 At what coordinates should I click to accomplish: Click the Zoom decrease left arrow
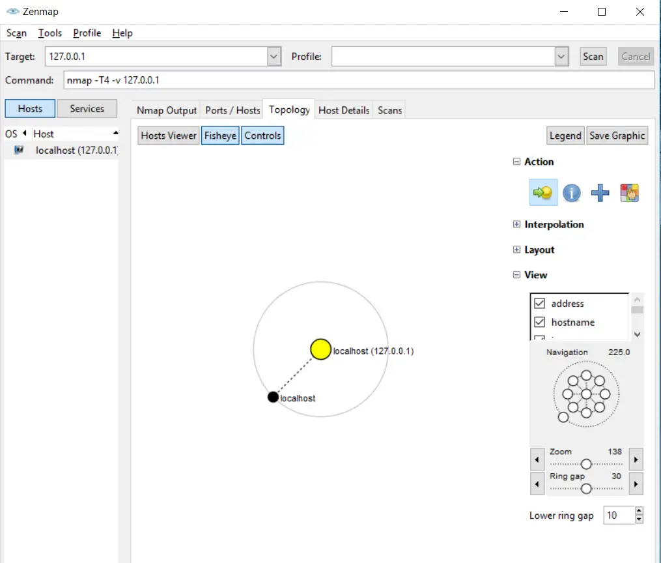tap(537, 459)
